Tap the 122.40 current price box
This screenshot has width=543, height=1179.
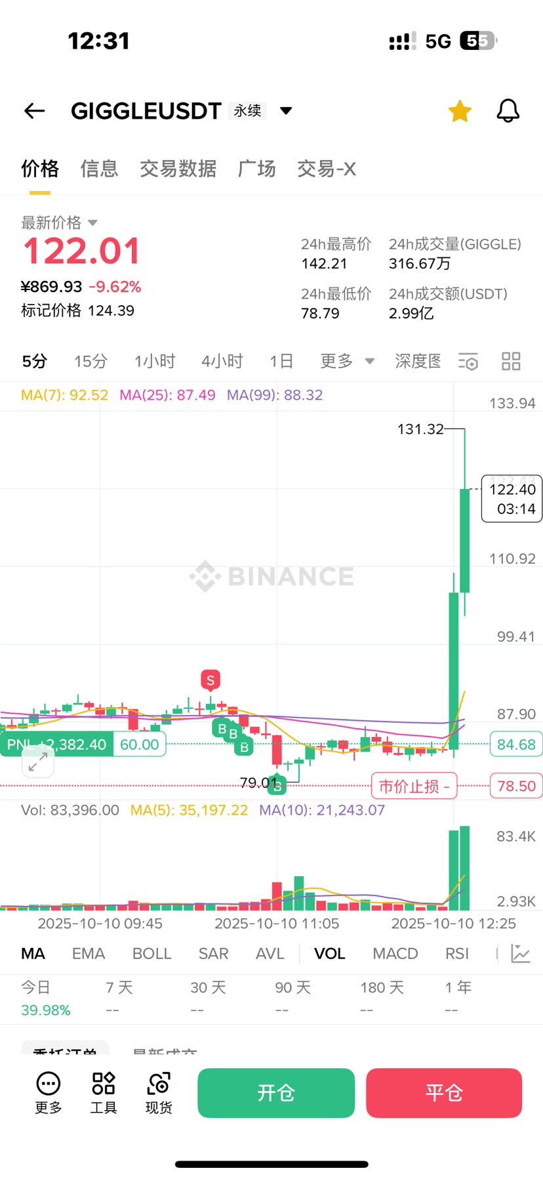pos(512,499)
